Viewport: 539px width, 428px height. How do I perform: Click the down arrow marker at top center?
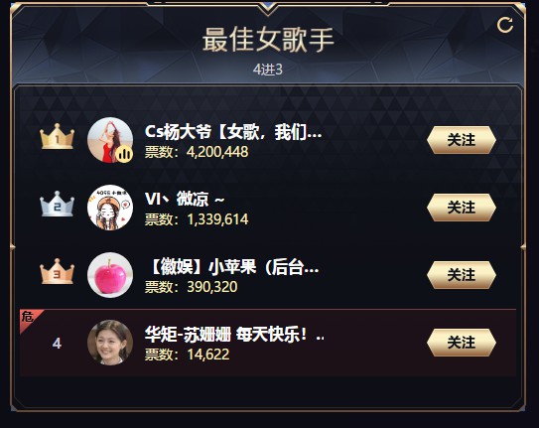tap(268, 9)
